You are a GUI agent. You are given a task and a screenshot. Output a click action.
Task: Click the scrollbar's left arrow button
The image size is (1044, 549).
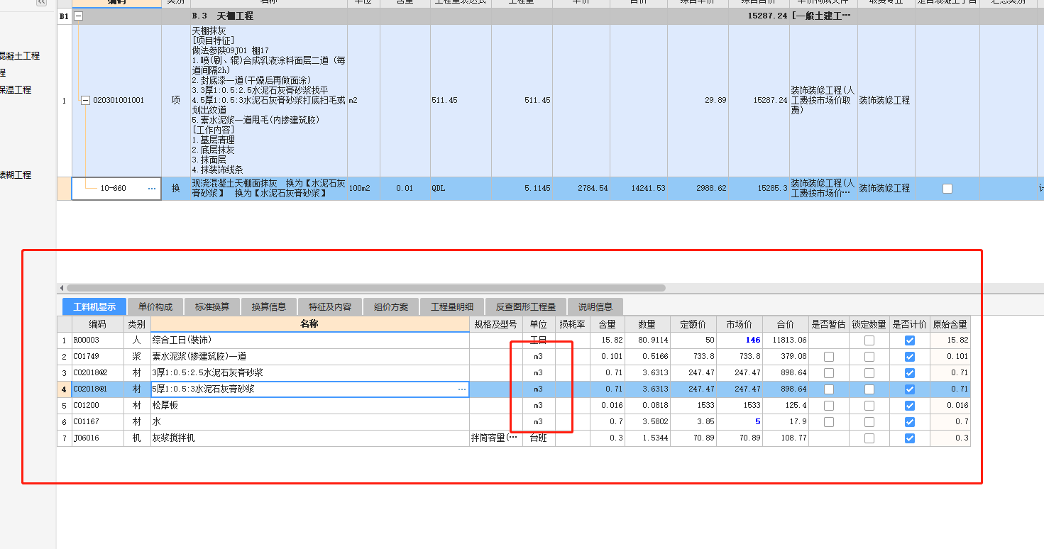[x=61, y=288]
